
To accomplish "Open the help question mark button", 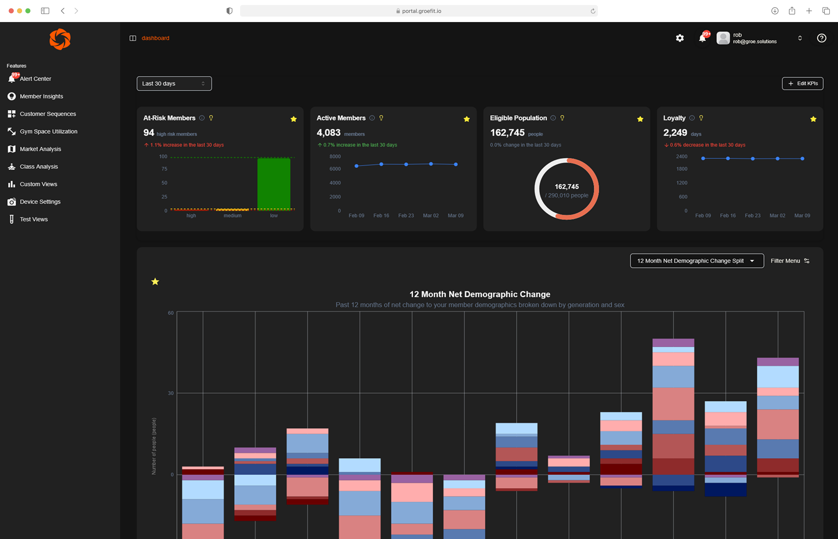I will [822, 38].
